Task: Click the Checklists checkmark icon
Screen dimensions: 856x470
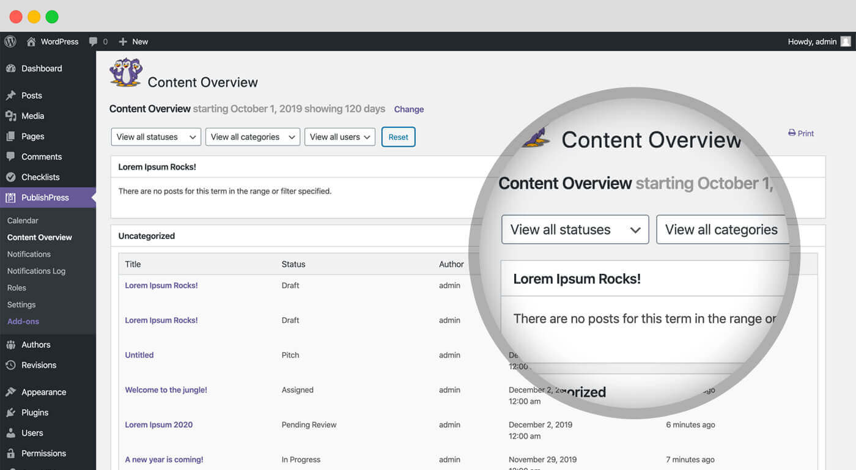Action: 10,177
